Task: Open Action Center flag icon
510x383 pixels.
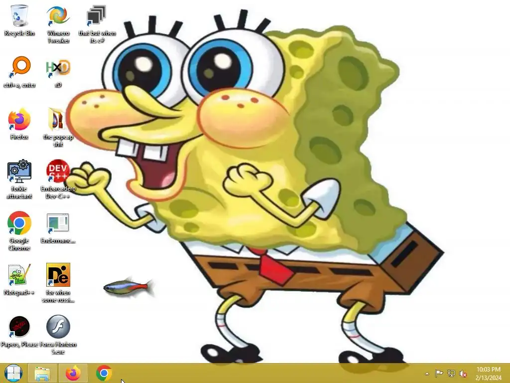Action: point(439,373)
